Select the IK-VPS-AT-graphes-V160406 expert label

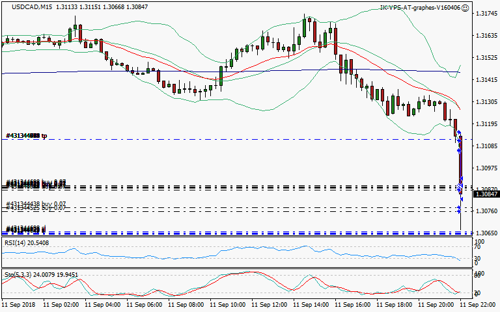[x=421, y=8]
